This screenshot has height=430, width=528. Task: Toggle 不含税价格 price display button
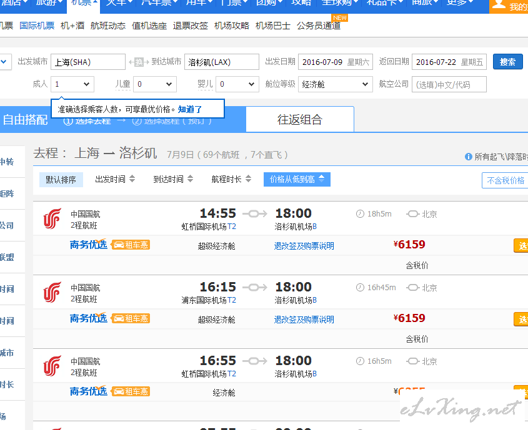pos(505,180)
